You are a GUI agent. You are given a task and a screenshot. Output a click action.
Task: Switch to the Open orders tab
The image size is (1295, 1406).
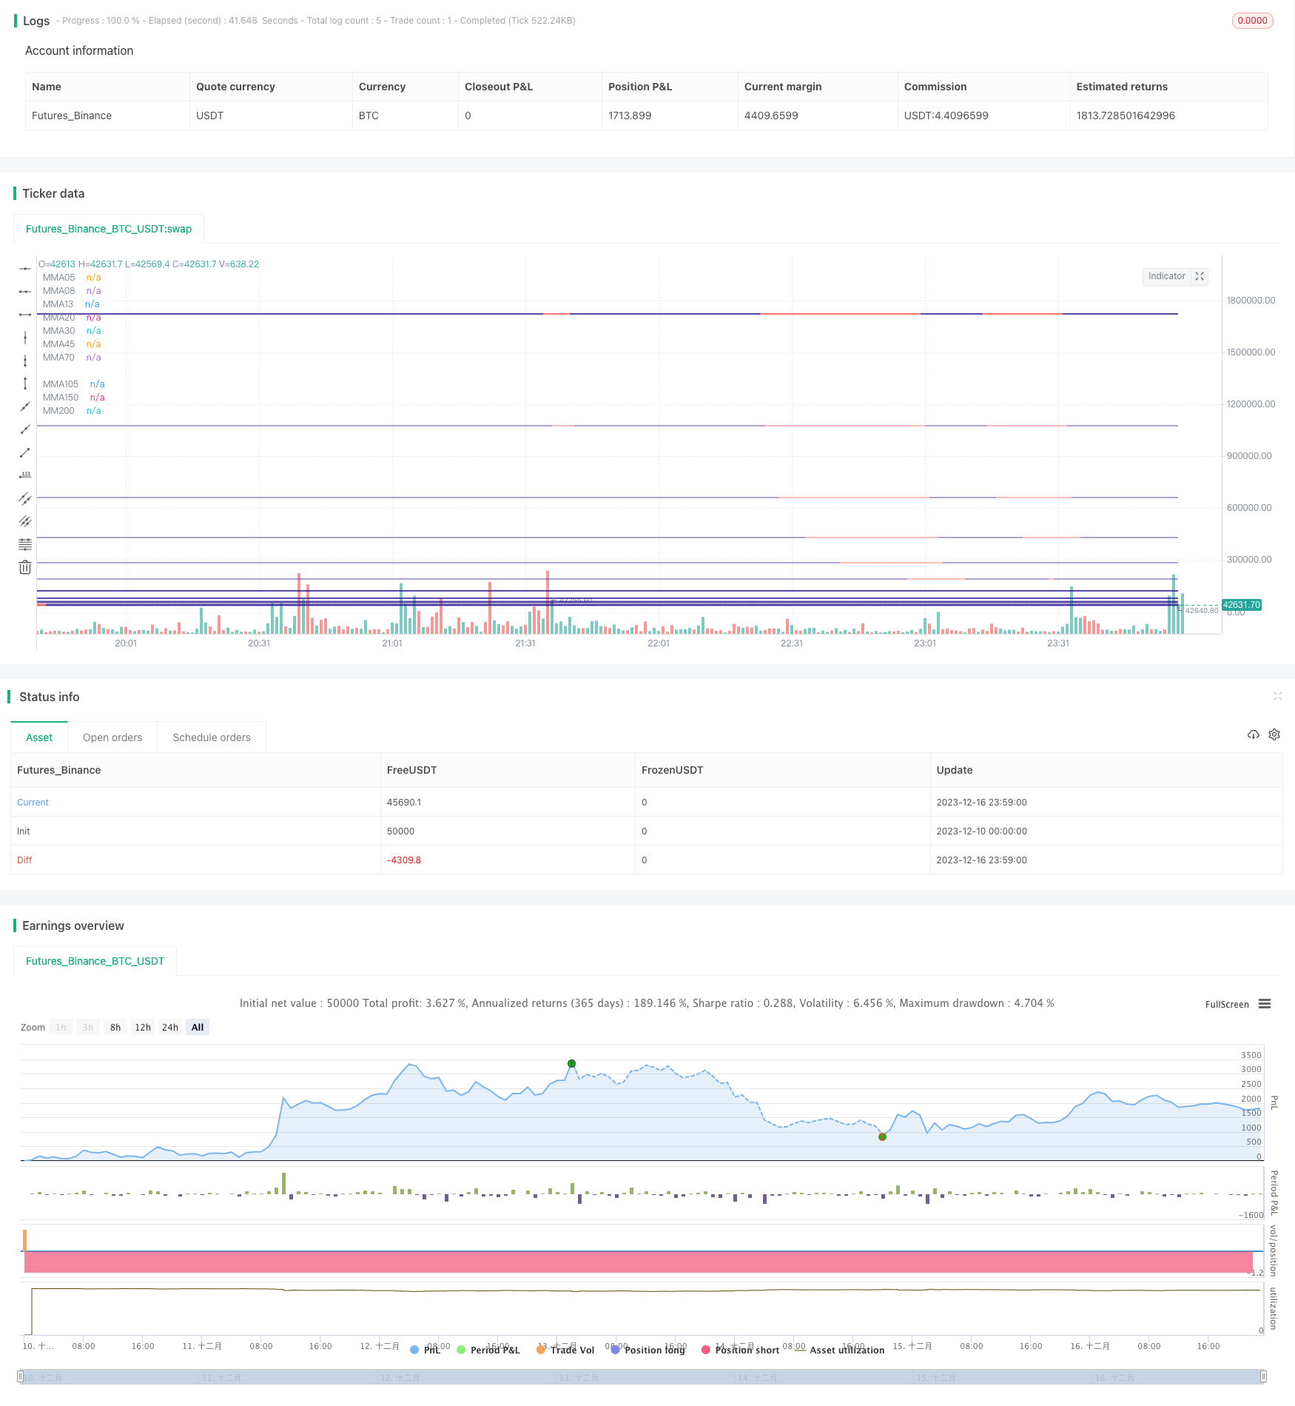(112, 737)
